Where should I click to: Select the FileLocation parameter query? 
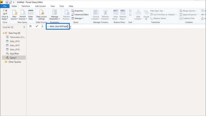[x=16, y=37]
